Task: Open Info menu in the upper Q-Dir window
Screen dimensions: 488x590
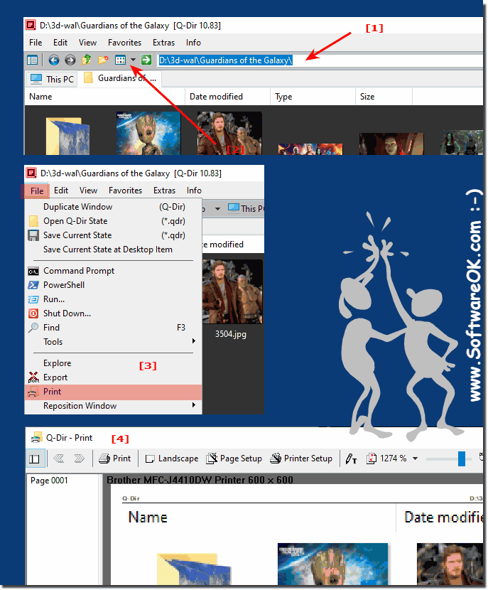Action: coord(193,43)
